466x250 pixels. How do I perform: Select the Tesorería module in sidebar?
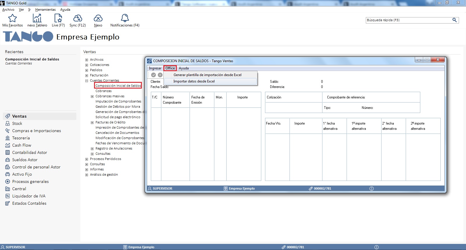[x=21, y=138]
